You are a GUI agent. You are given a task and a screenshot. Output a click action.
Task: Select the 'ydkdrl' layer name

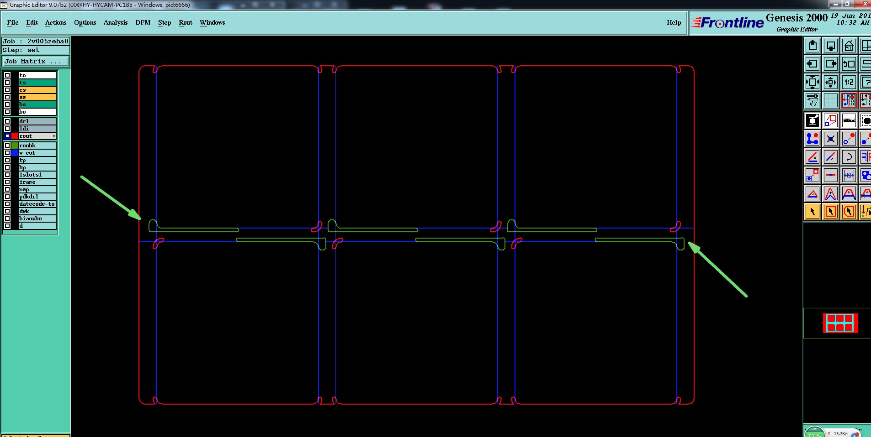point(37,197)
